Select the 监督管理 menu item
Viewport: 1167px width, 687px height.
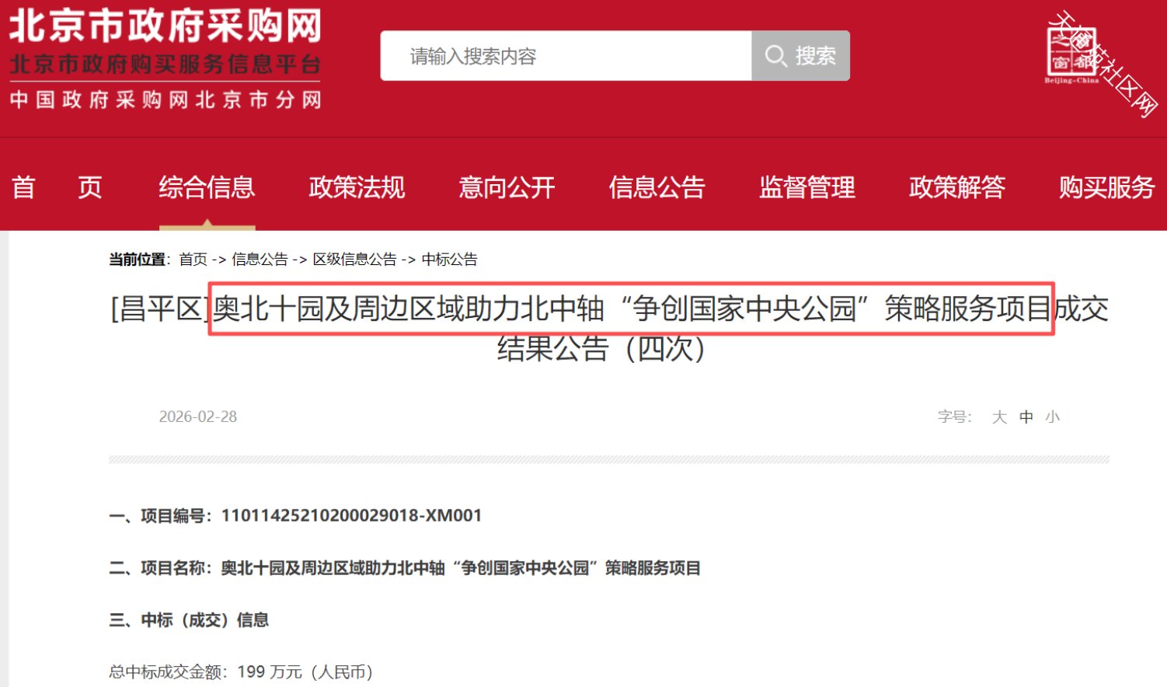(806, 188)
